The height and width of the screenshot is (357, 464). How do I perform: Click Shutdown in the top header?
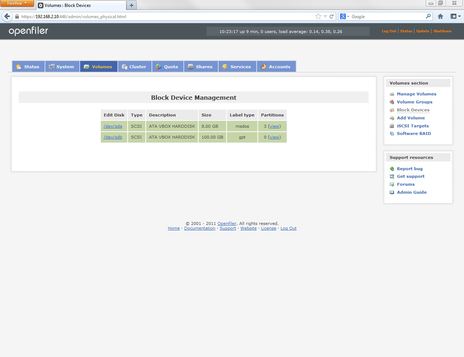[442, 31]
